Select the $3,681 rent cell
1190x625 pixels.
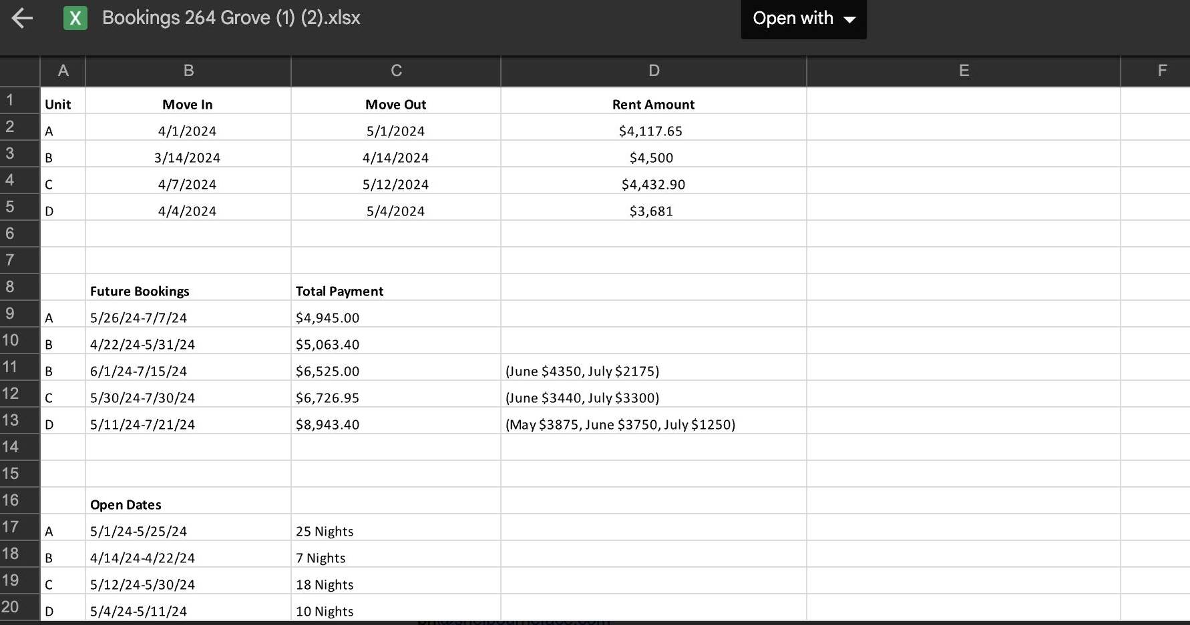click(x=654, y=207)
